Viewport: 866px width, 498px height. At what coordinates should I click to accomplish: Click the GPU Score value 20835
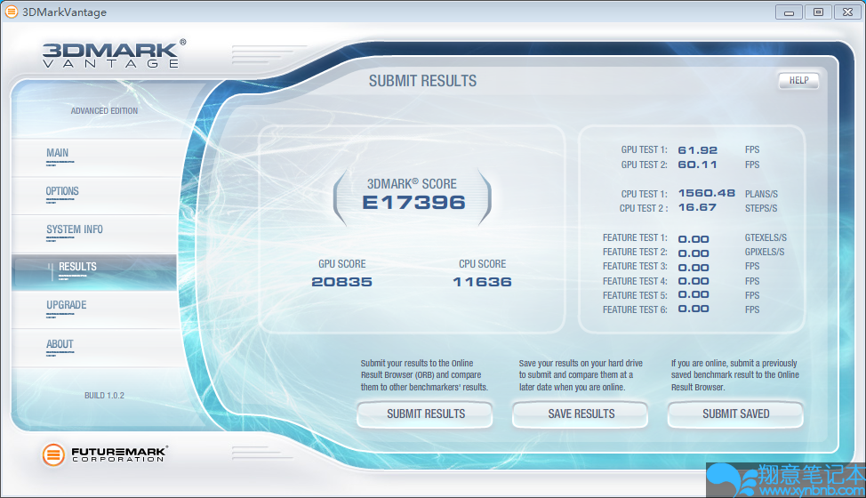point(341,282)
